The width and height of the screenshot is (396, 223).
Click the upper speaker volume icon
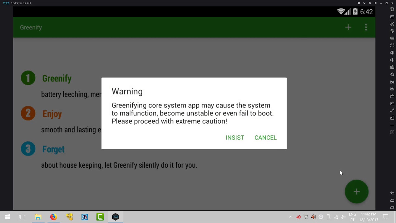(392, 53)
